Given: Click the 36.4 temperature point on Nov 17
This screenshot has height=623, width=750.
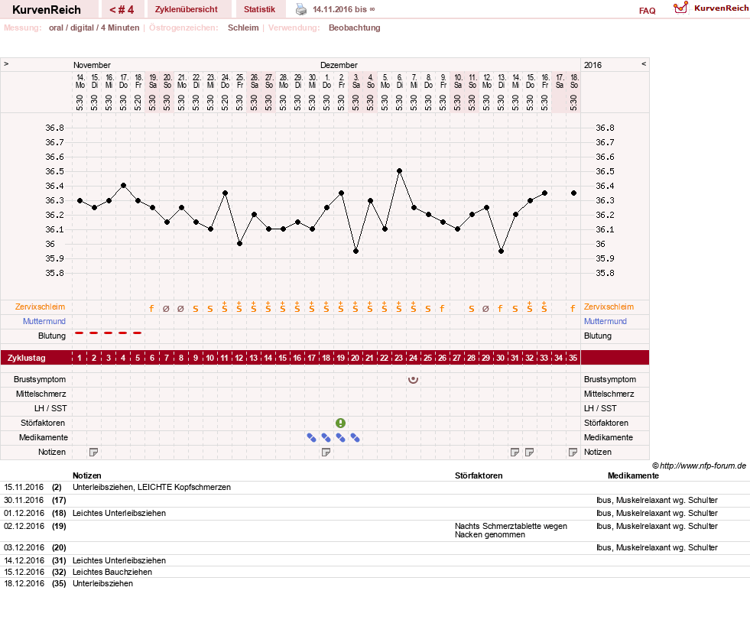Looking at the screenshot, I should (x=123, y=185).
